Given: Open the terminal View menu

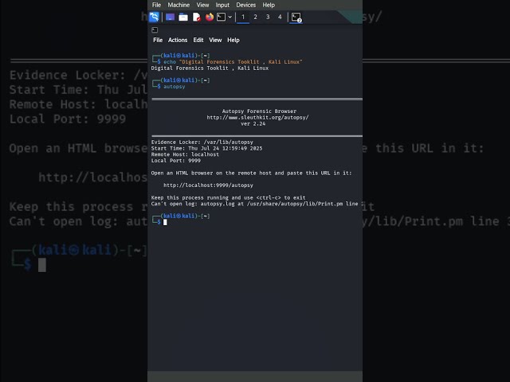Looking at the screenshot, I should 215,40.
